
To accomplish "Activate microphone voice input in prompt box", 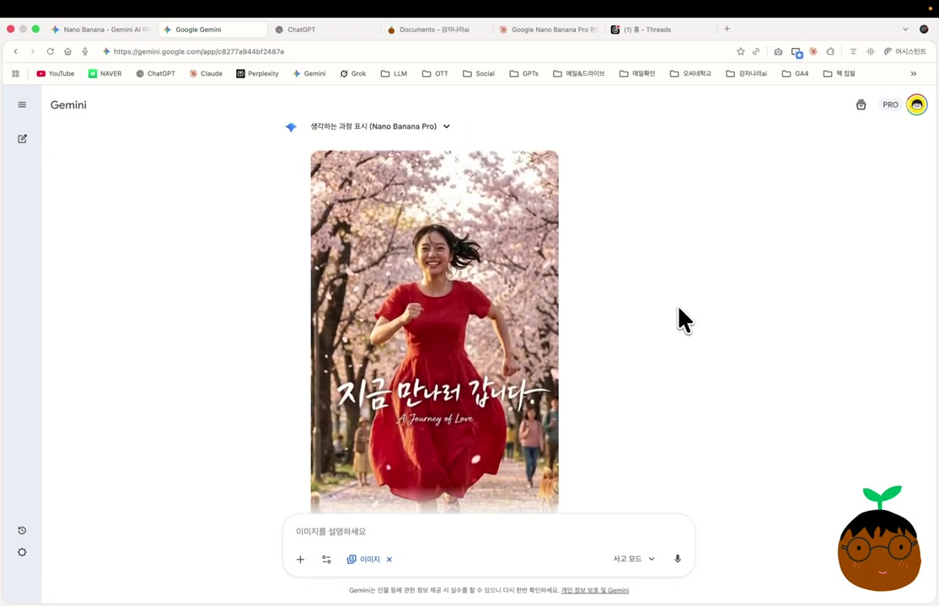I will [678, 559].
